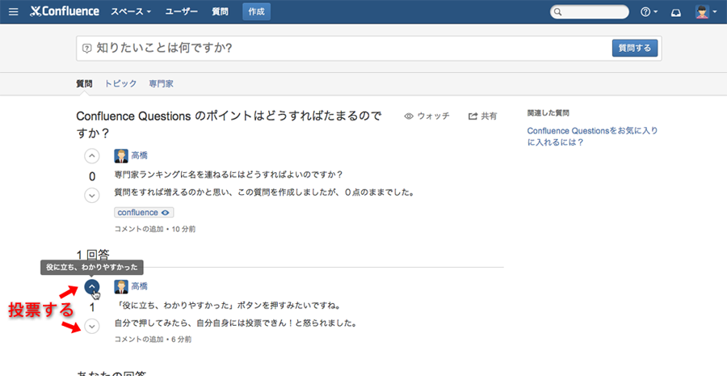
Task: Switch to the 専門家 tab
Action: [161, 83]
